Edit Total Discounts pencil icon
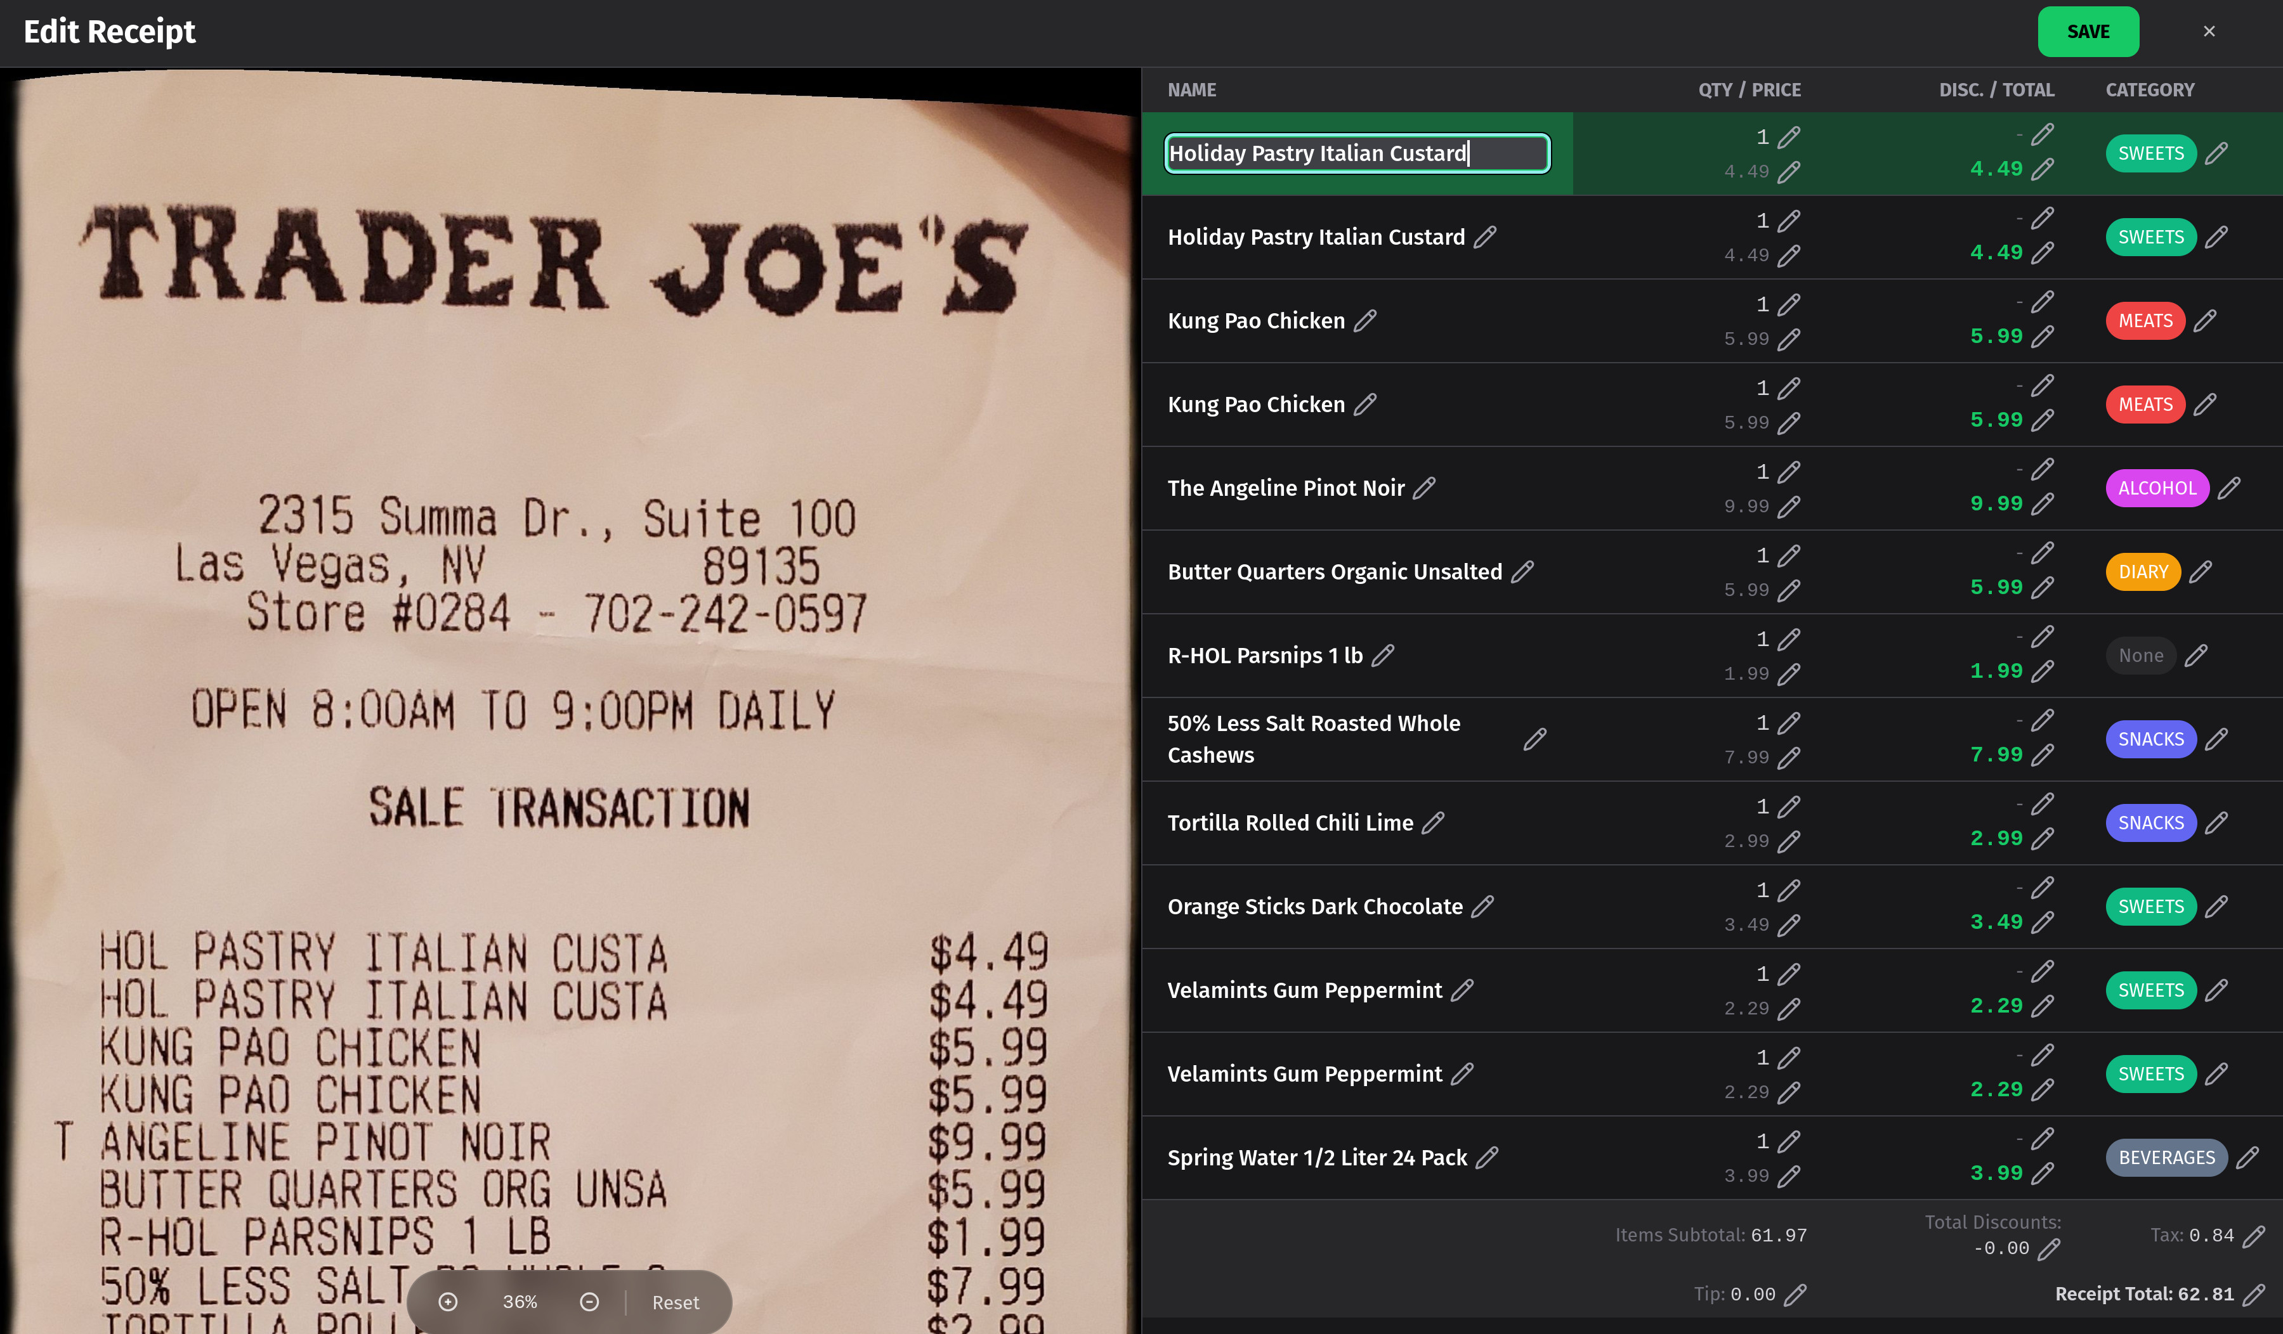Screen dimensions: 2283x1334 [2048, 1249]
